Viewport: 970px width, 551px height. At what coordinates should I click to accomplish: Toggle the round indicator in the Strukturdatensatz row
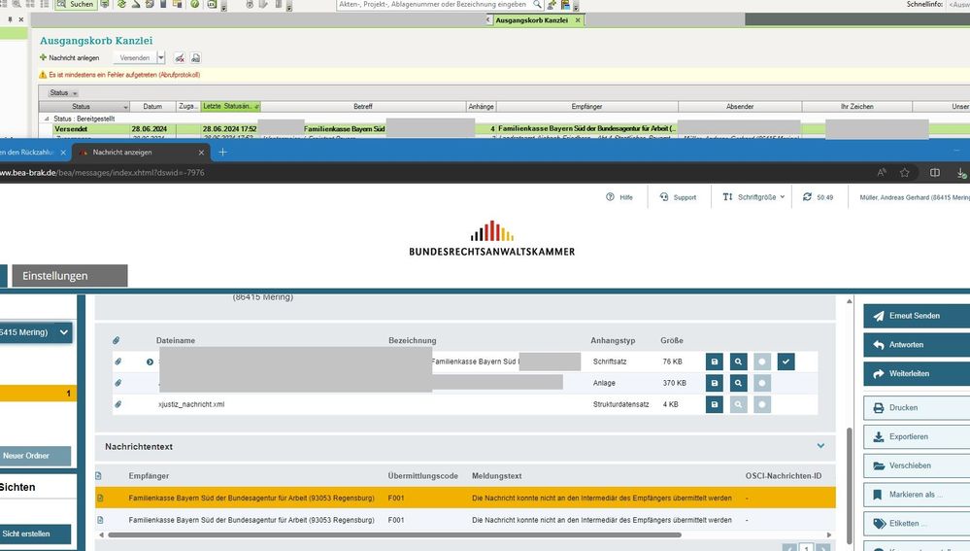(x=762, y=404)
